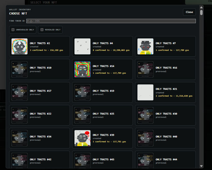Click the 'ONLY TRAITS #34' title text
Viewport: 212px width, 170px height.
pyautogui.click(x=41, y=137)
